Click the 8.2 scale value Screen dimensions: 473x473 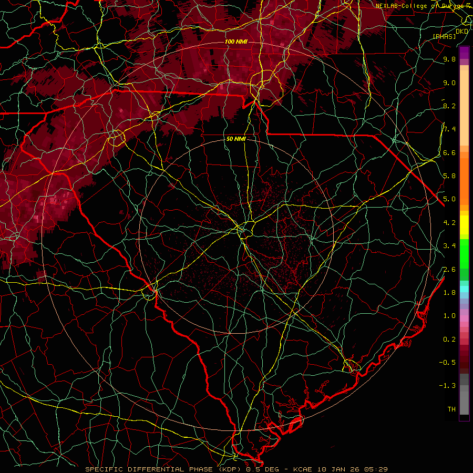(x=449, y=106)
